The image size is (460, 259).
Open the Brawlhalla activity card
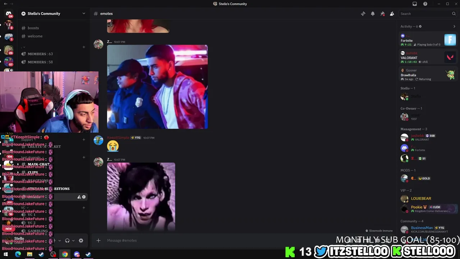[428, 74]
